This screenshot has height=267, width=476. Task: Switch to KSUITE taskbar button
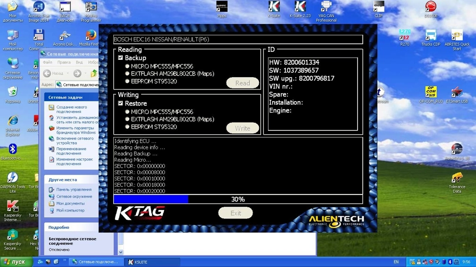pos(152,262)
